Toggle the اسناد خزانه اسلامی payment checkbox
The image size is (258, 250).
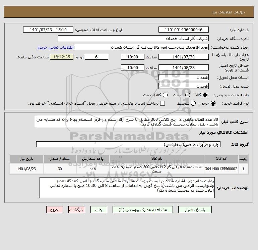pyautogui.click(x=163, y=103)
